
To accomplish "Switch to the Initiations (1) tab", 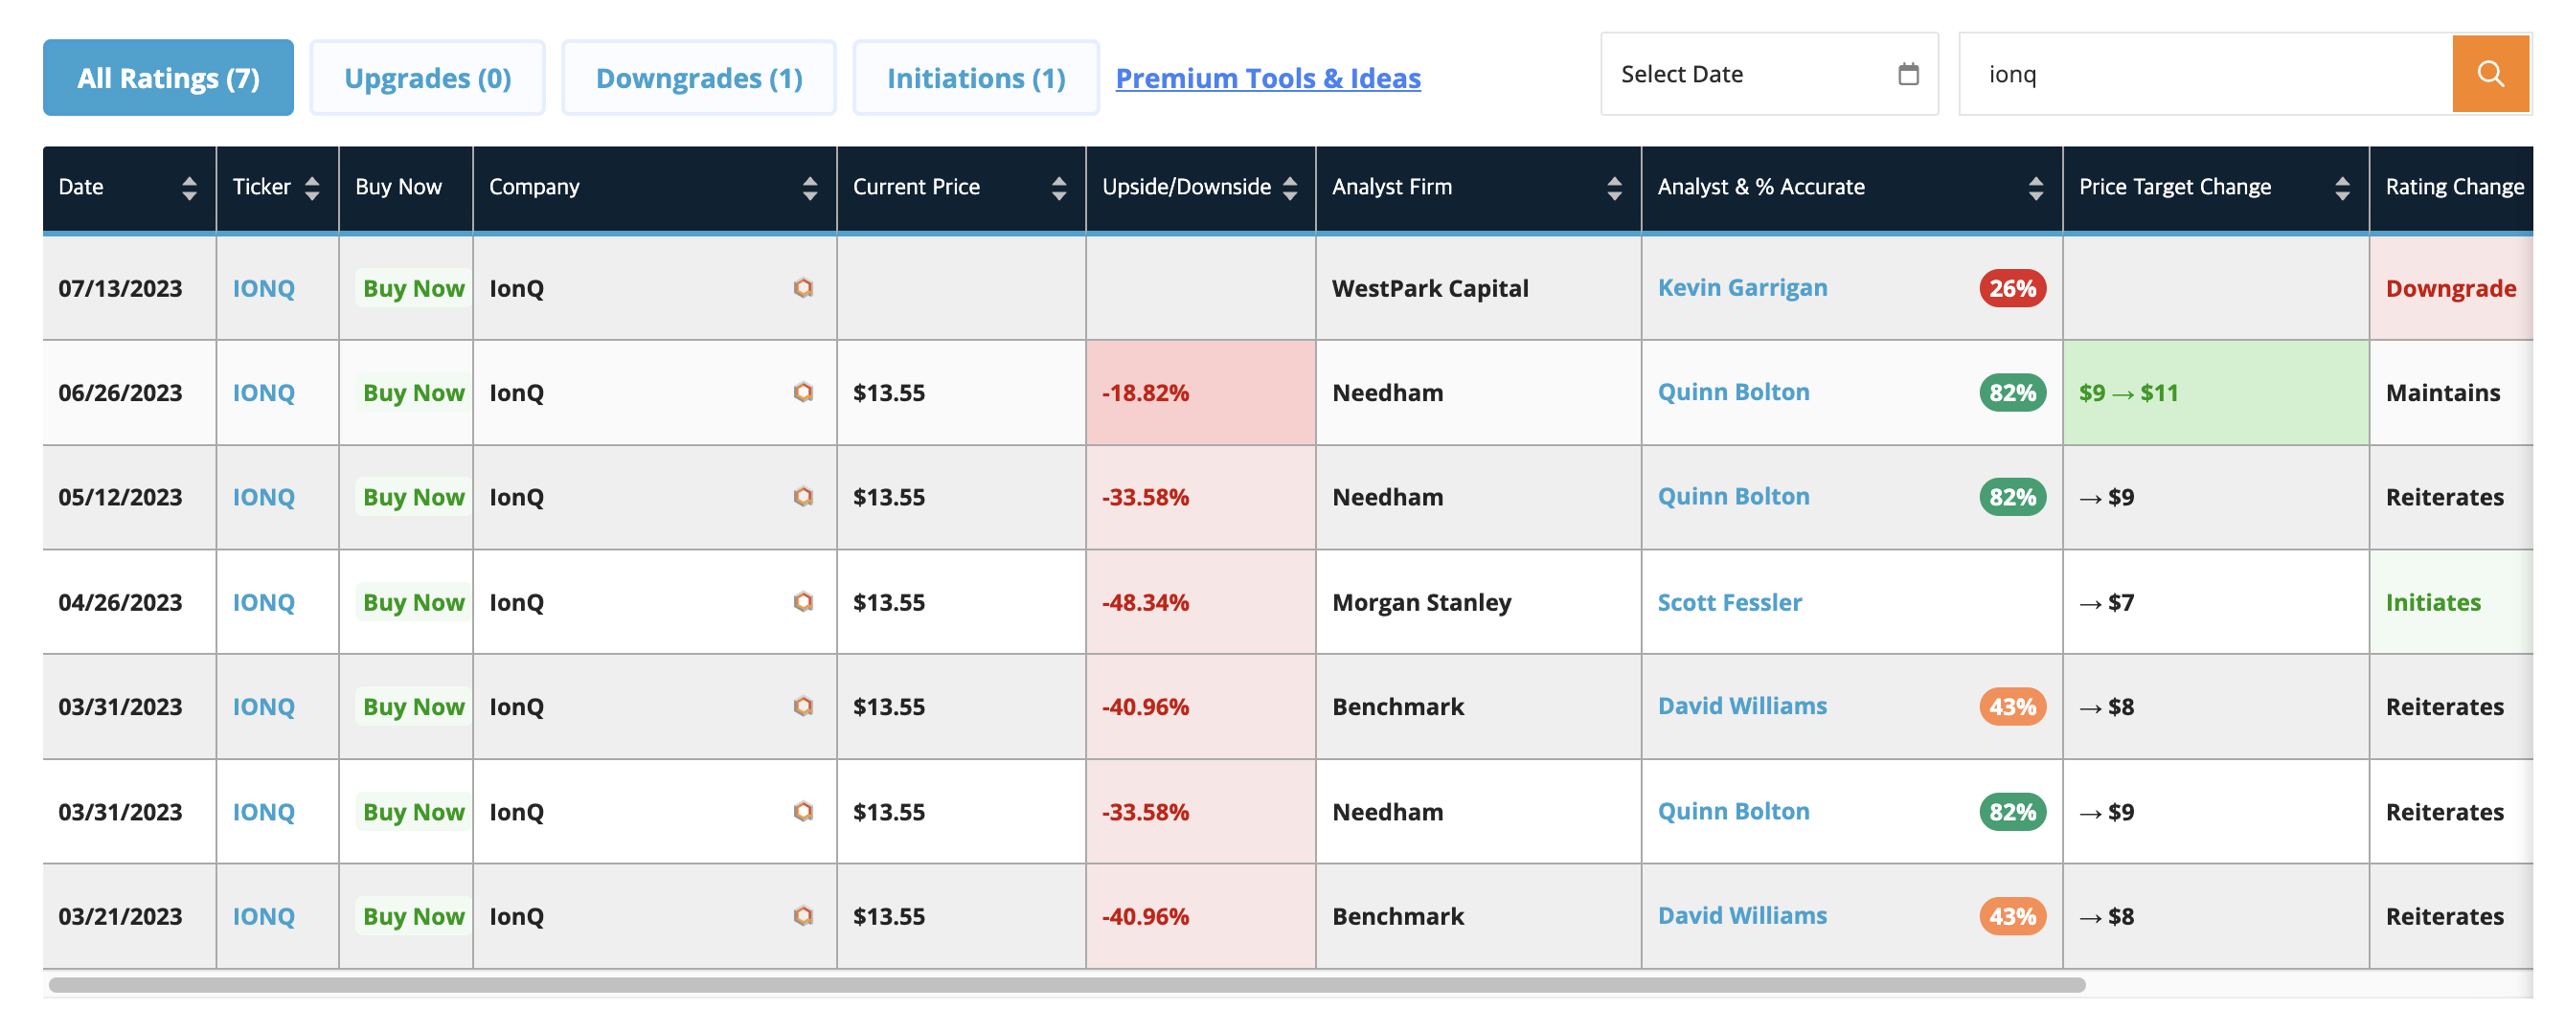I will [976, 78].
